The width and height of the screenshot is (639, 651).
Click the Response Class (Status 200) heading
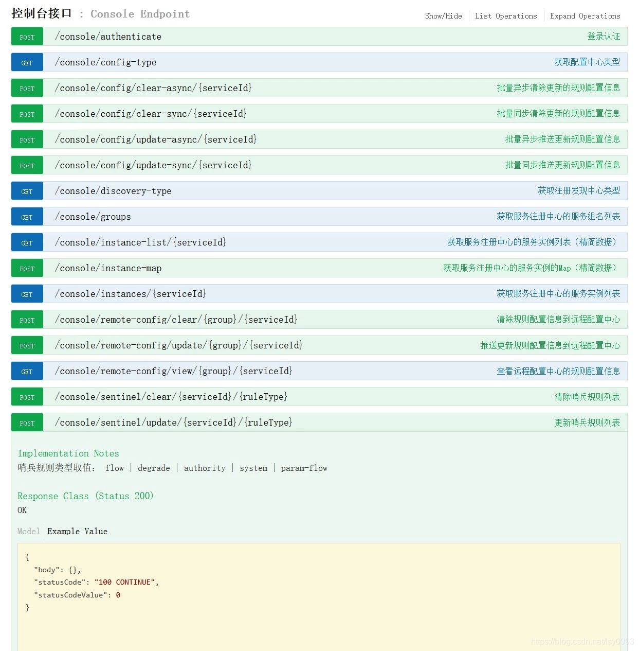pos(85,496)
